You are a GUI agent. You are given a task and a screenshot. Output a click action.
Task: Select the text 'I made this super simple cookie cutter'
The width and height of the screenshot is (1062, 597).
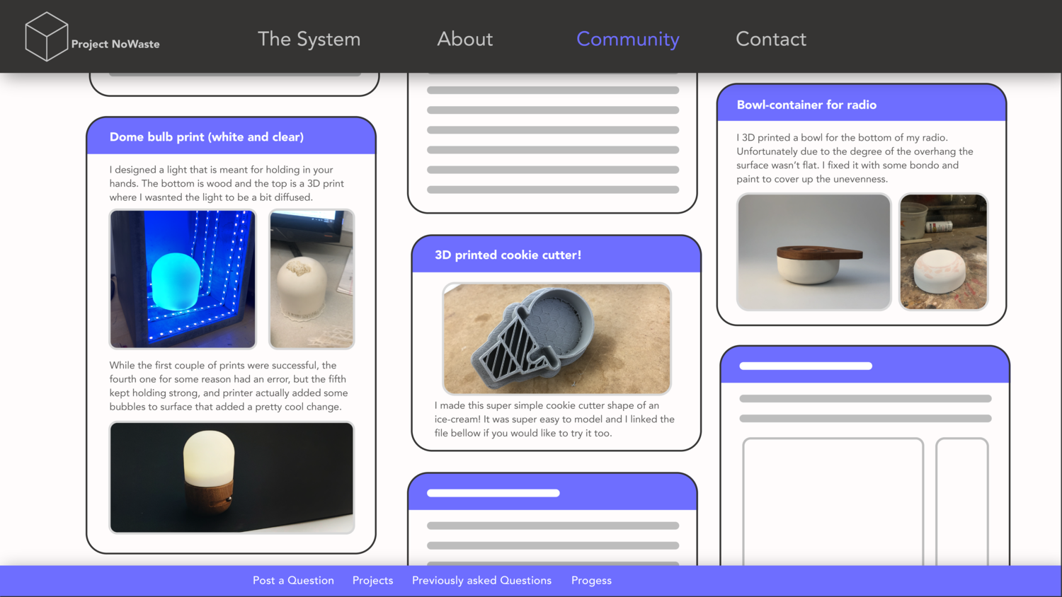click(x=525, y=405)
